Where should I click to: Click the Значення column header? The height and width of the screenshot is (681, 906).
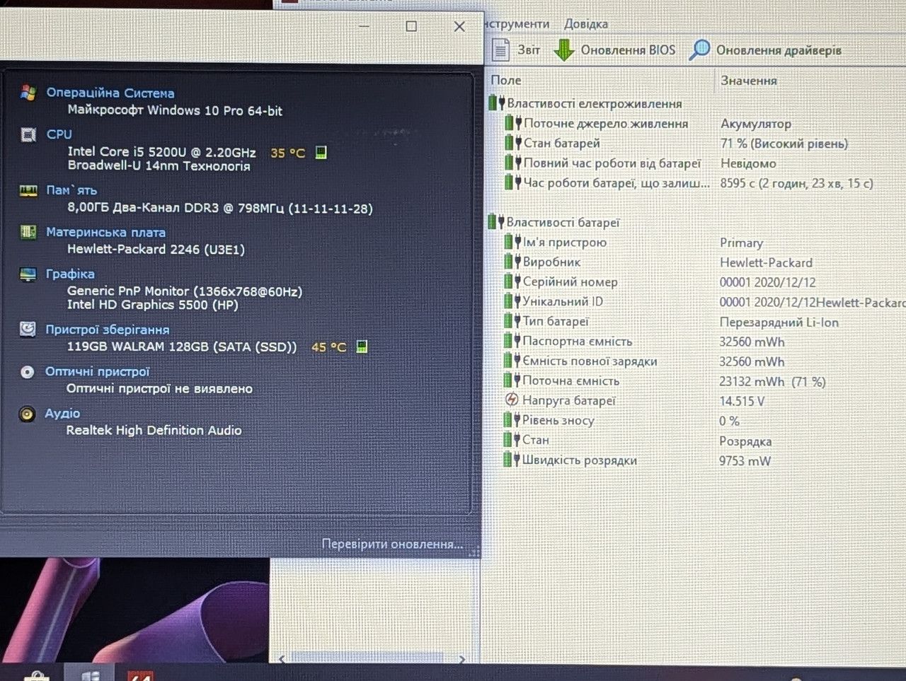(x=749, y=81)
